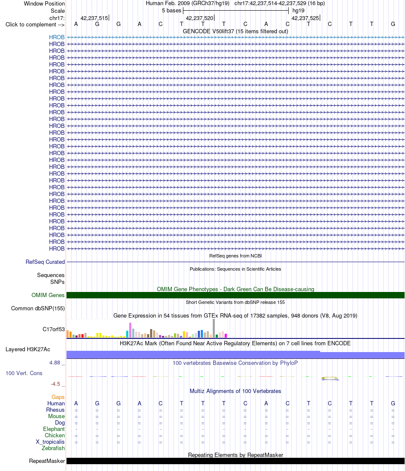Open 'Multiz Alignments of 100 Vertebrates' title
The image size is (405, 471).
tap(236, 391)
